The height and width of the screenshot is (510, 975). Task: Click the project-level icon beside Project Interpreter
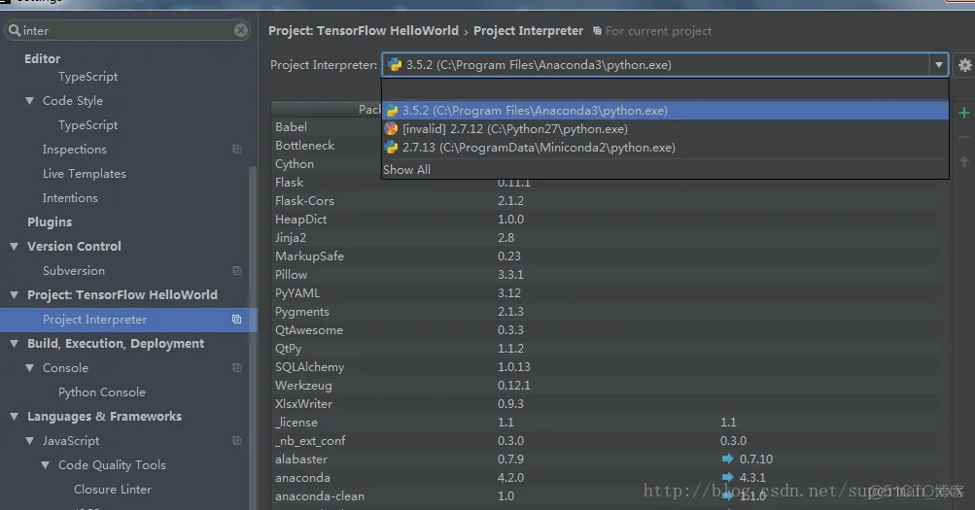(x=237, y=320)
